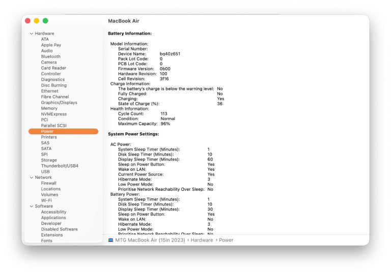Click the green full-screen window button

(45, 21)
